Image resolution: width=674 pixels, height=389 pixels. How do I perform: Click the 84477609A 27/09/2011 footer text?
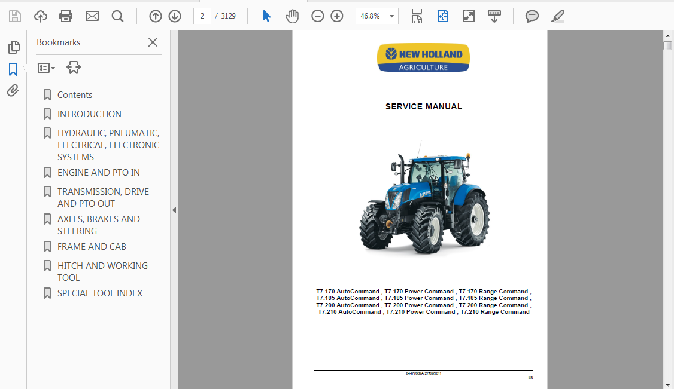(x=423, y=373)
